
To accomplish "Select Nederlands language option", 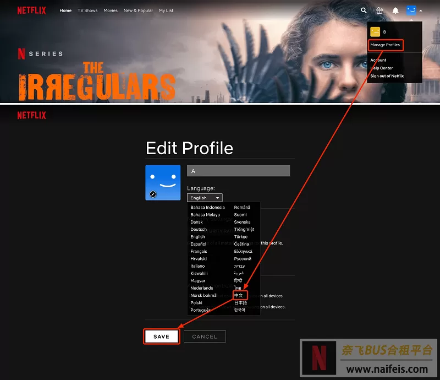I will point(201,288).
